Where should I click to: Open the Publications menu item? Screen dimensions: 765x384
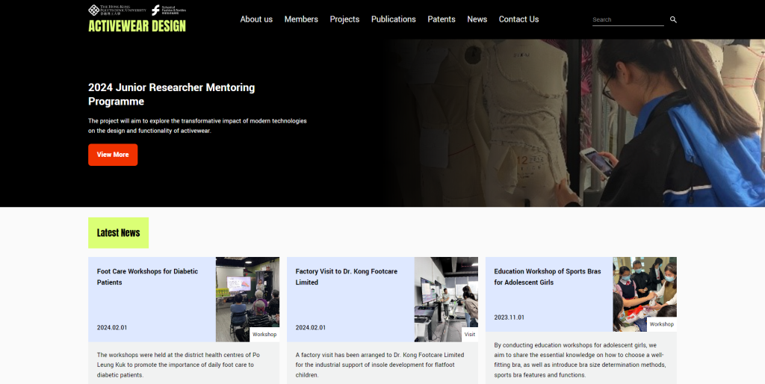coord(393,19)
